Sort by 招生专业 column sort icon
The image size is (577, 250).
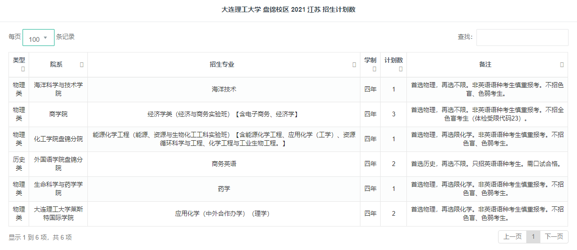pyautogui.click(x=354, y=65)
